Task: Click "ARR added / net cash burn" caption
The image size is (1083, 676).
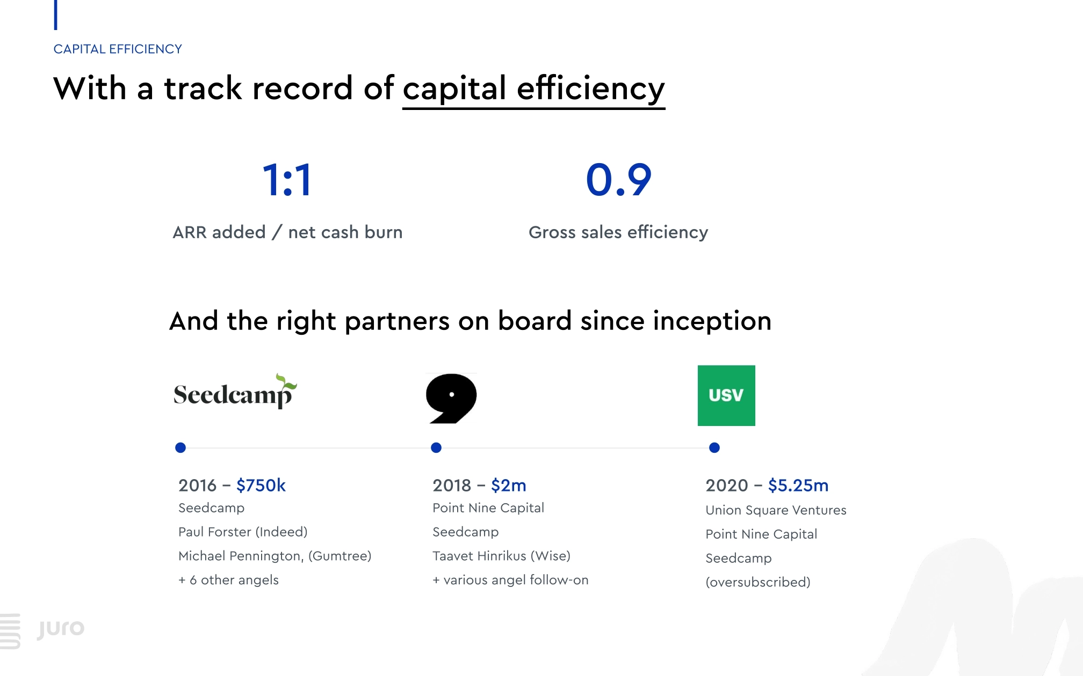Action: pos(287,232)
